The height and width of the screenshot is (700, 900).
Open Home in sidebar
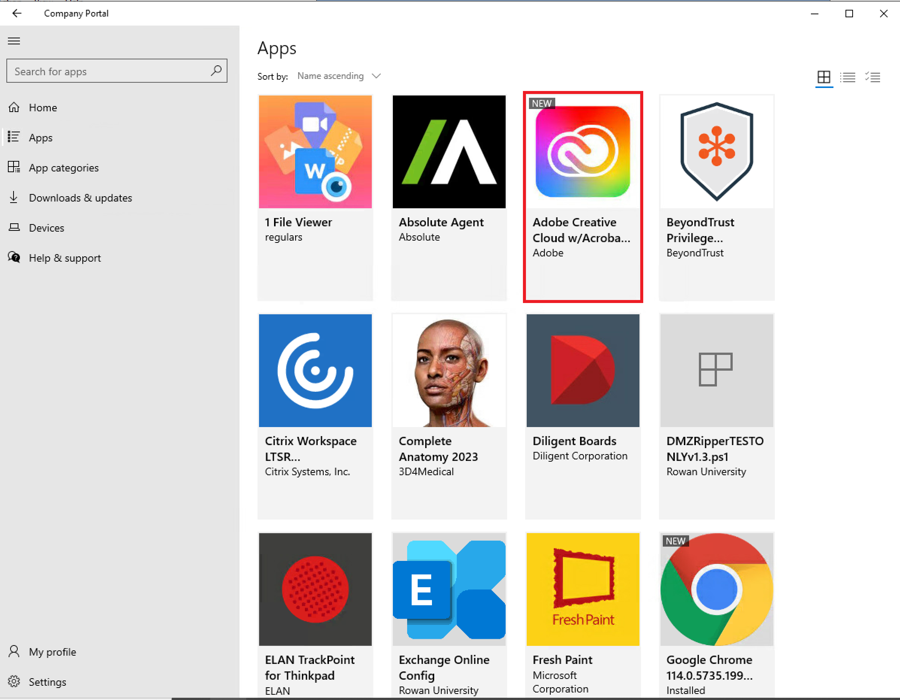pos(43,108)
